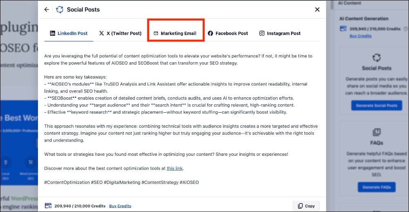Click the AIOSEO logo in the modal header

60,9
